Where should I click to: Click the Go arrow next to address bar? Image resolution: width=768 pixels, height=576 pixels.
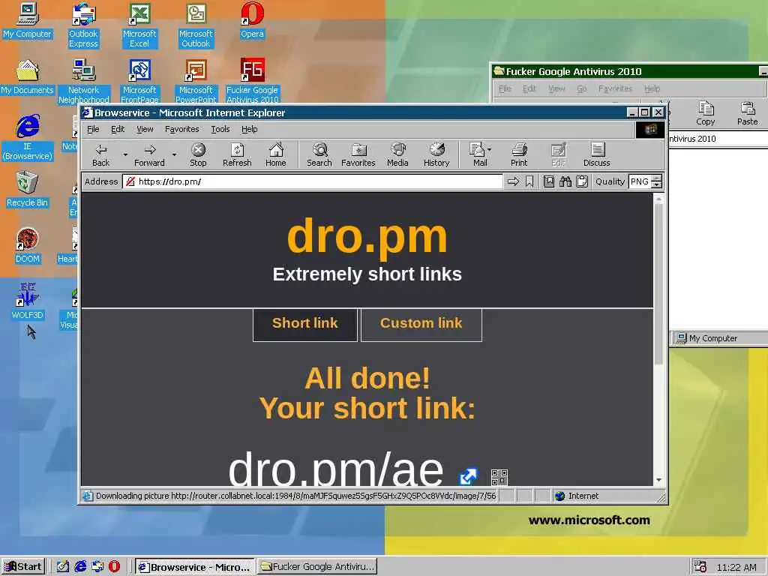click(x=513, y=181)
